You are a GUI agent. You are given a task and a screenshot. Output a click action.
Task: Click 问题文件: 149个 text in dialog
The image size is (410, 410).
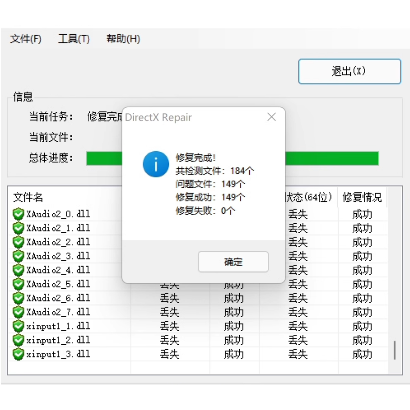[x=210, y=184]
